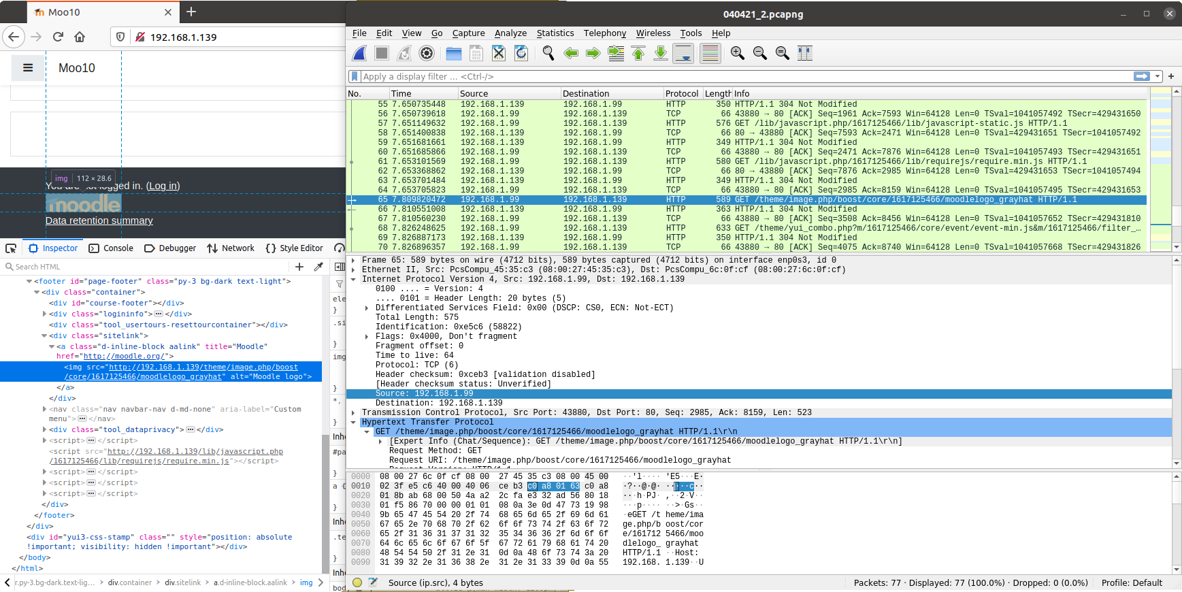Add a display filter button plus icon

click(x=1171, y=76)
